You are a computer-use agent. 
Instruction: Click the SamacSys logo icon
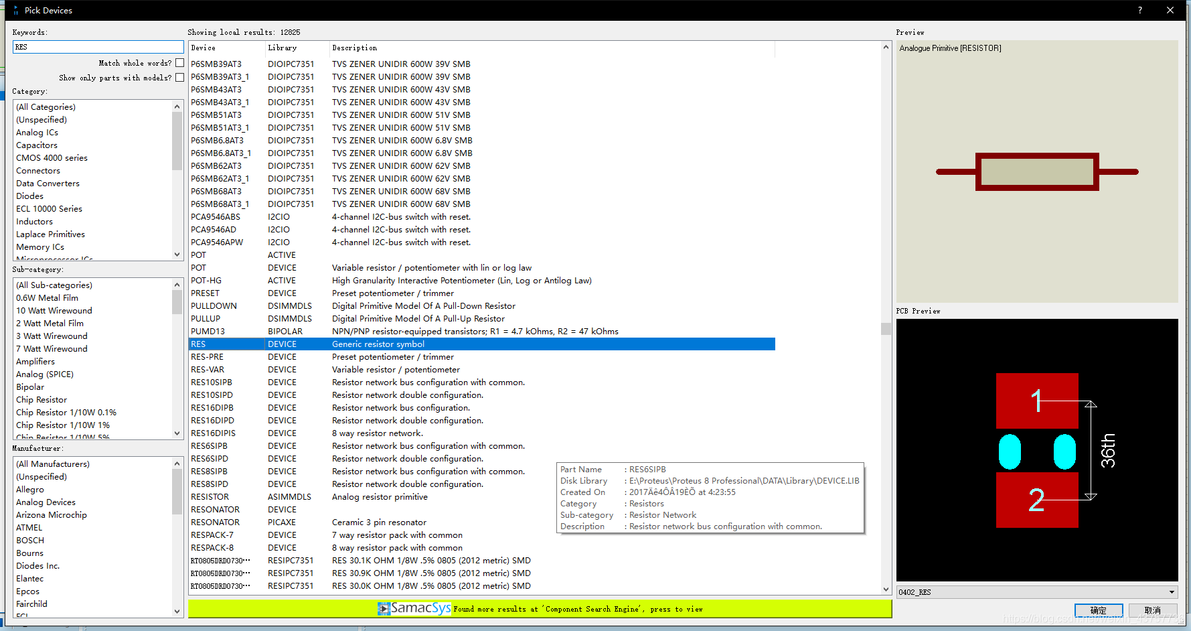coord(384,608)
